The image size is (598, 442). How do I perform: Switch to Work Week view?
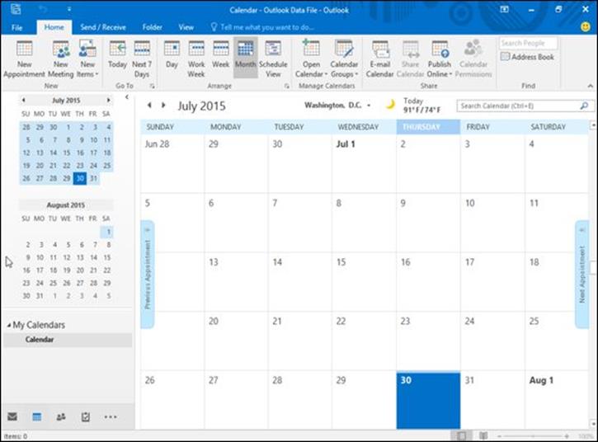196,59
